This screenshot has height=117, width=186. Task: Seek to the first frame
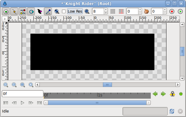pos(6,103)
